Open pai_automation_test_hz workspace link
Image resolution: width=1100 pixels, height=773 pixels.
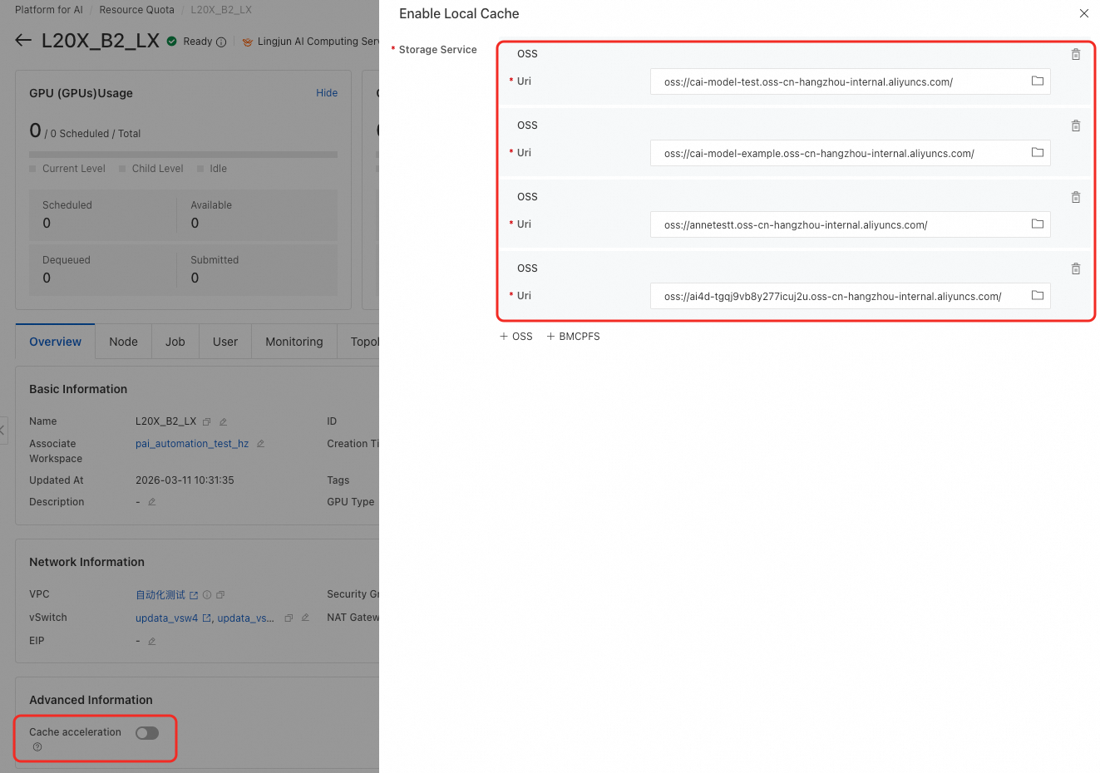click(192, 444)
